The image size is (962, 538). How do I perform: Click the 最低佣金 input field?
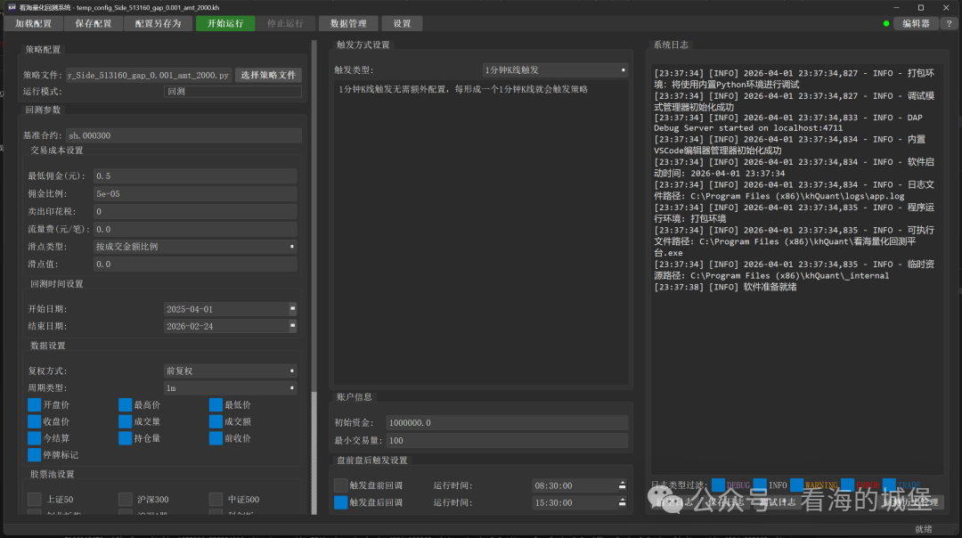coord(195,176)
